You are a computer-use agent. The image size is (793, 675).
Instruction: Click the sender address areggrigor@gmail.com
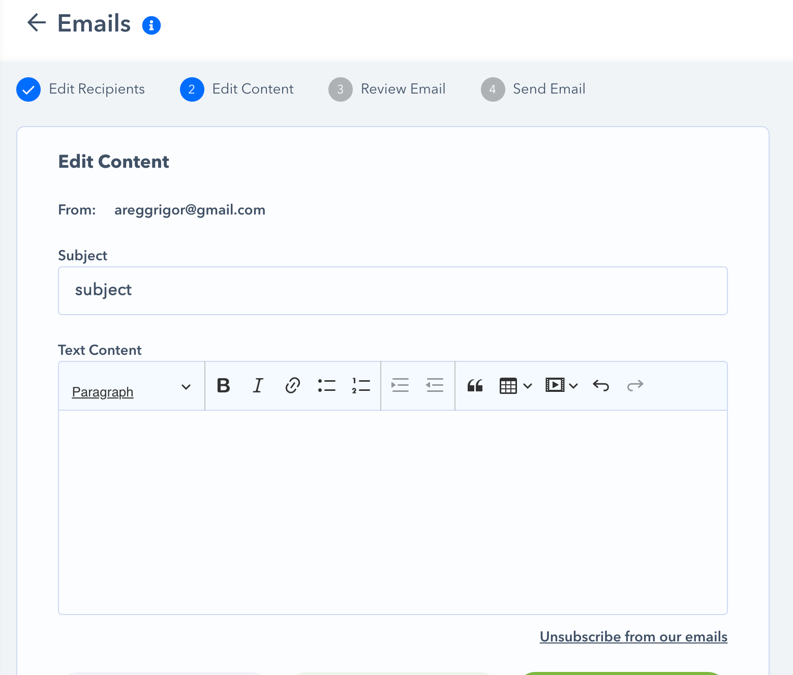tap(190, 210)
